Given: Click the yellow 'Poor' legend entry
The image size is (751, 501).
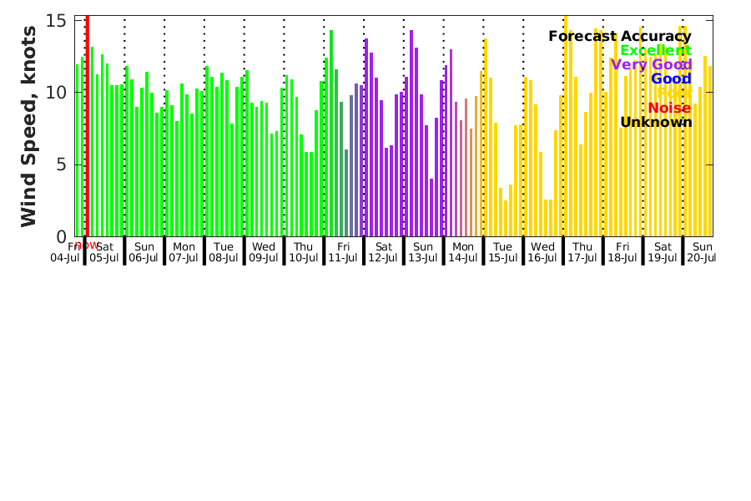Looking at the screenshot, I should click(x=674, y=94).
